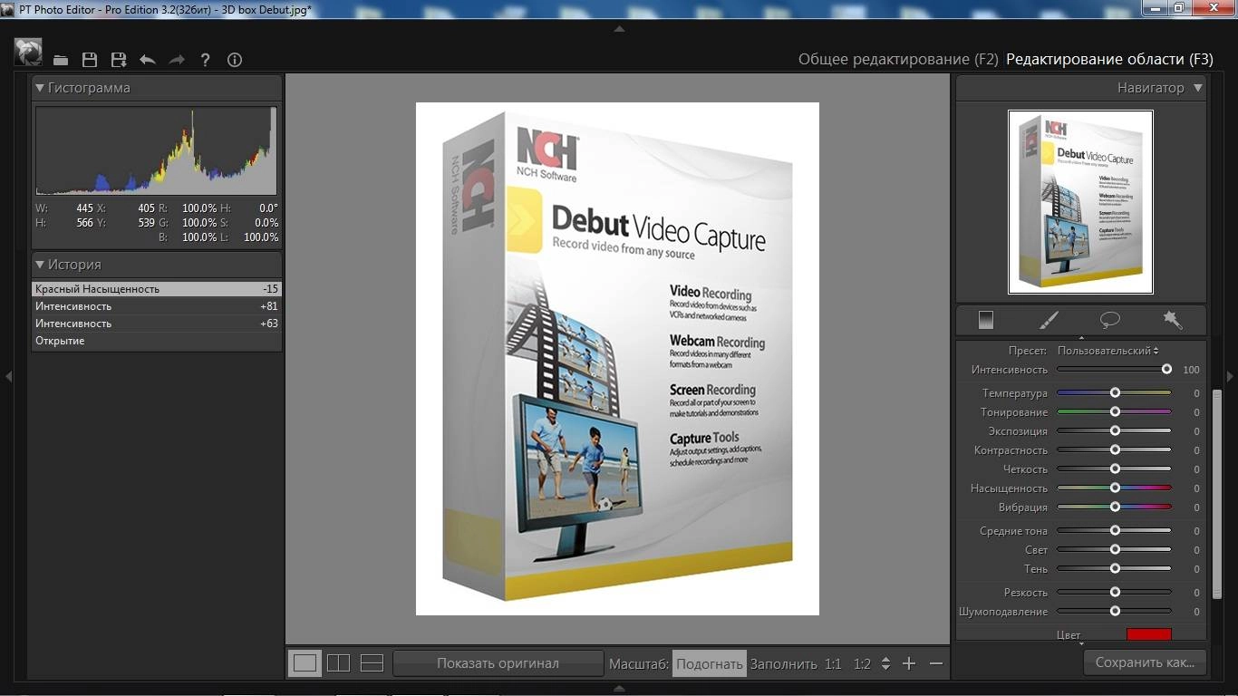Open the Пресет Пользовательский dropdown
Viewport: 1238px width, 696px height.
(1107, 351)
